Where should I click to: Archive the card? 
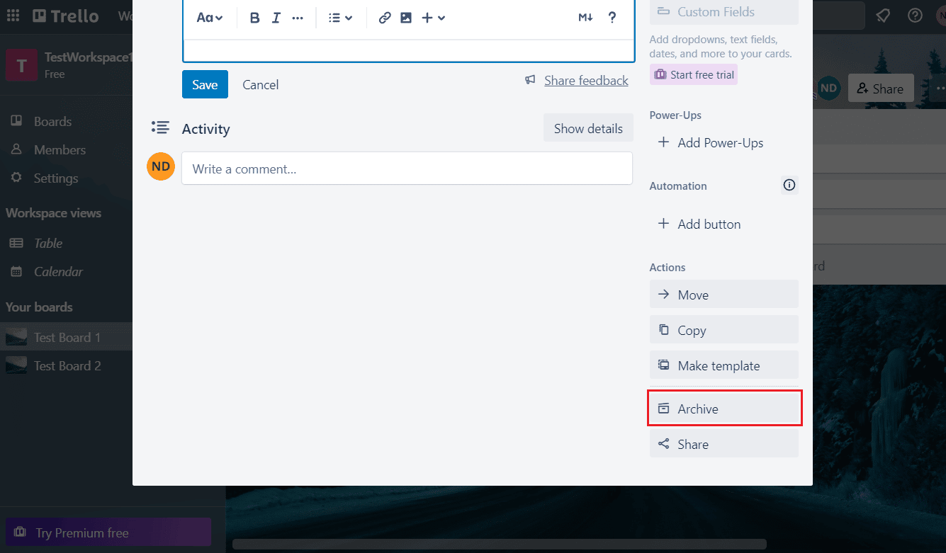point(723,409)
